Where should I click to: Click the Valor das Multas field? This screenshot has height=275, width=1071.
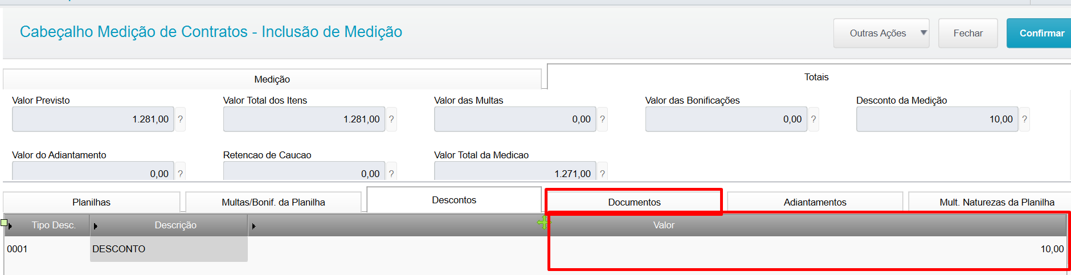[x=515, y=119]
